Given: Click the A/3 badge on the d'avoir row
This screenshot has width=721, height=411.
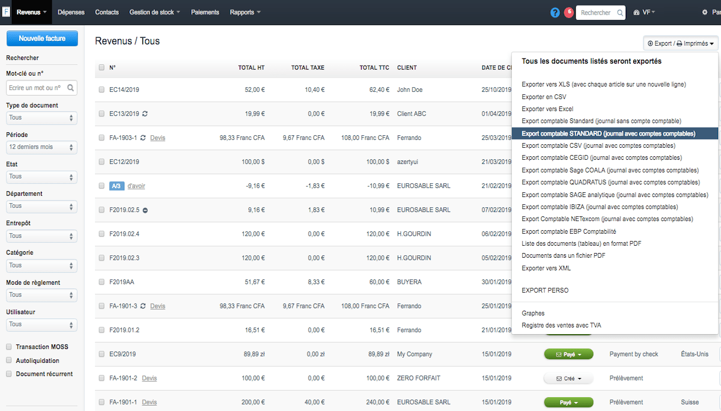Looking at the screenshot, I should coord(117,186).
